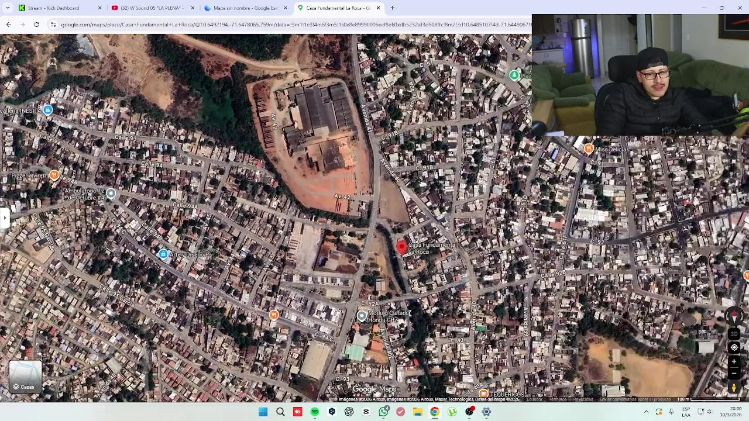
Task: Close the Stream - Kick Dashboard tab
Action: [x=99, y=8]
